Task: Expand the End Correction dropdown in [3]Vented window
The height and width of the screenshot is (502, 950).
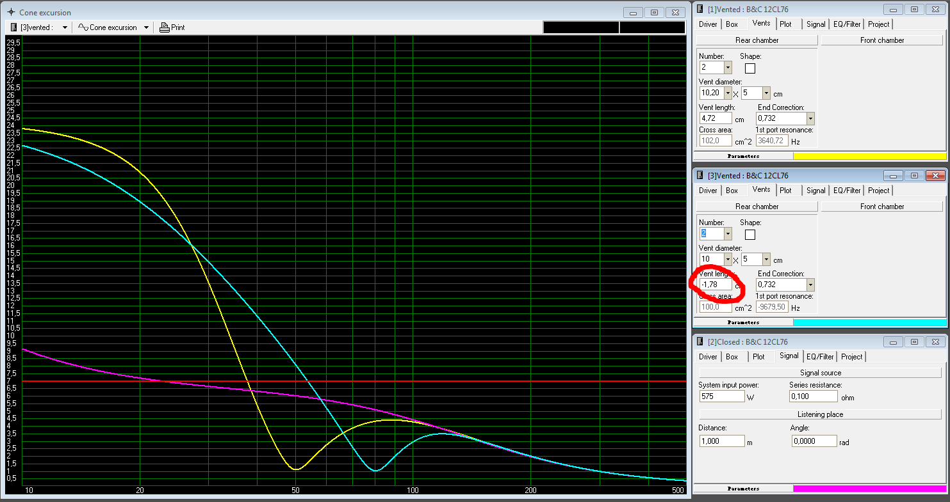Action: click(x=810, y=285)
